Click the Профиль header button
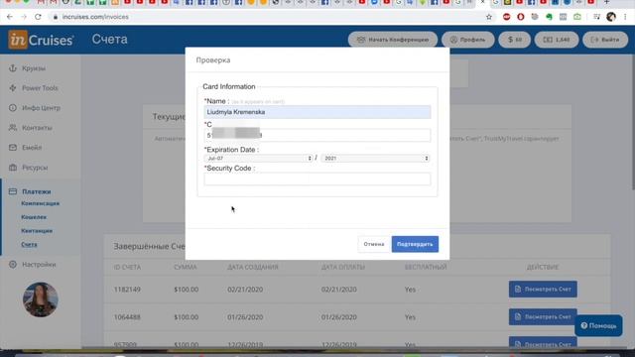 (x=467, y=40)
